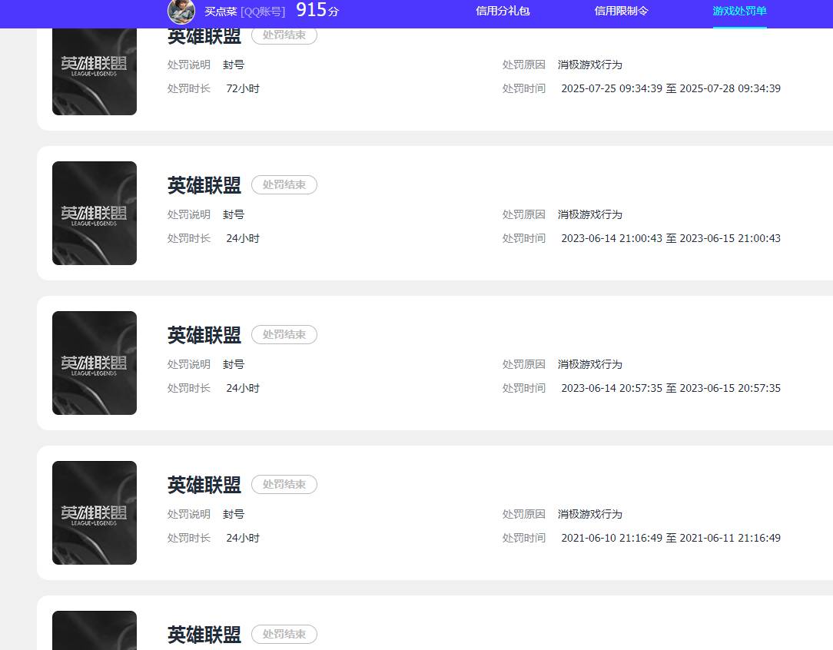
Task: Click the 英雄联盟 title of the 21:00:43 record
Action: pos(204,185)
